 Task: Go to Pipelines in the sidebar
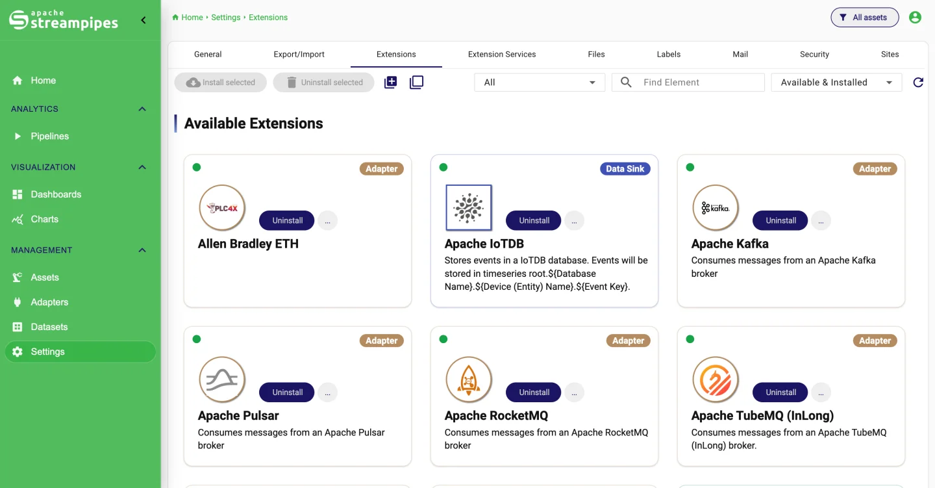[x=81, y=136]
